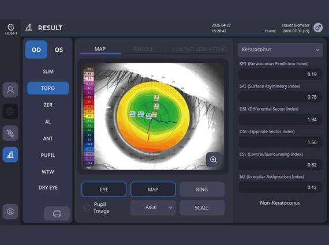Open the eye scan sidebar icon
This screenshot has height=245, width=329.
click(10, 133)
